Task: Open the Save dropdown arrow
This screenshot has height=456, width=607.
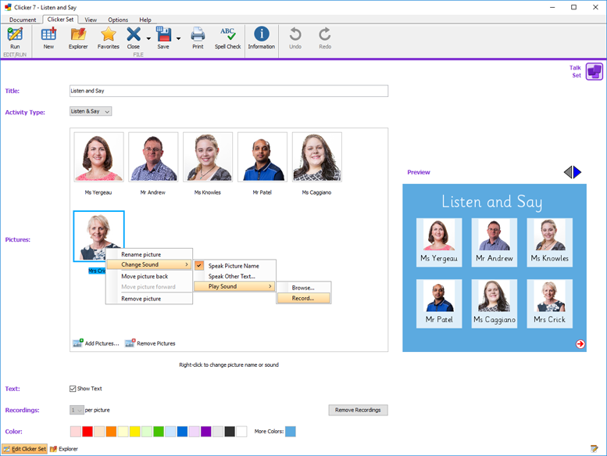Action: [x=178, y=38]
